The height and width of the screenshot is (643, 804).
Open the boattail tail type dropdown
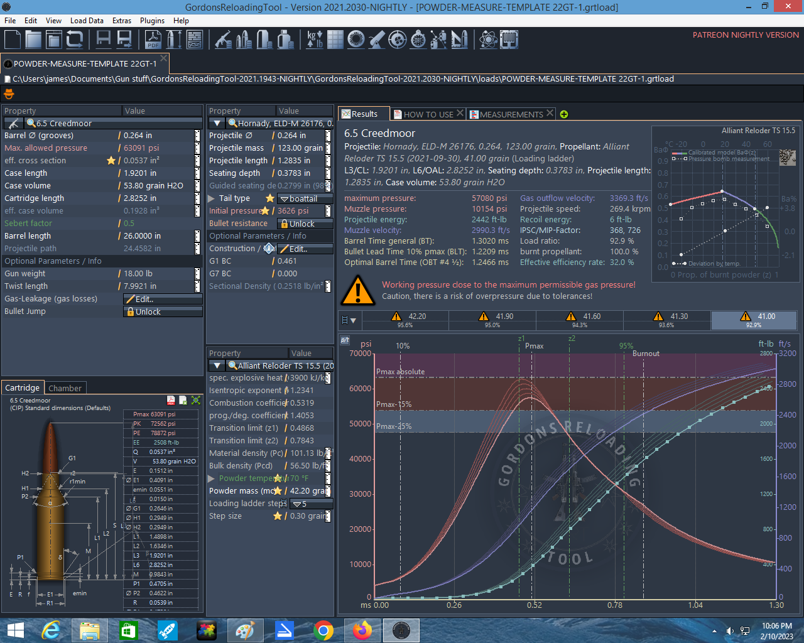coord(305,198)
